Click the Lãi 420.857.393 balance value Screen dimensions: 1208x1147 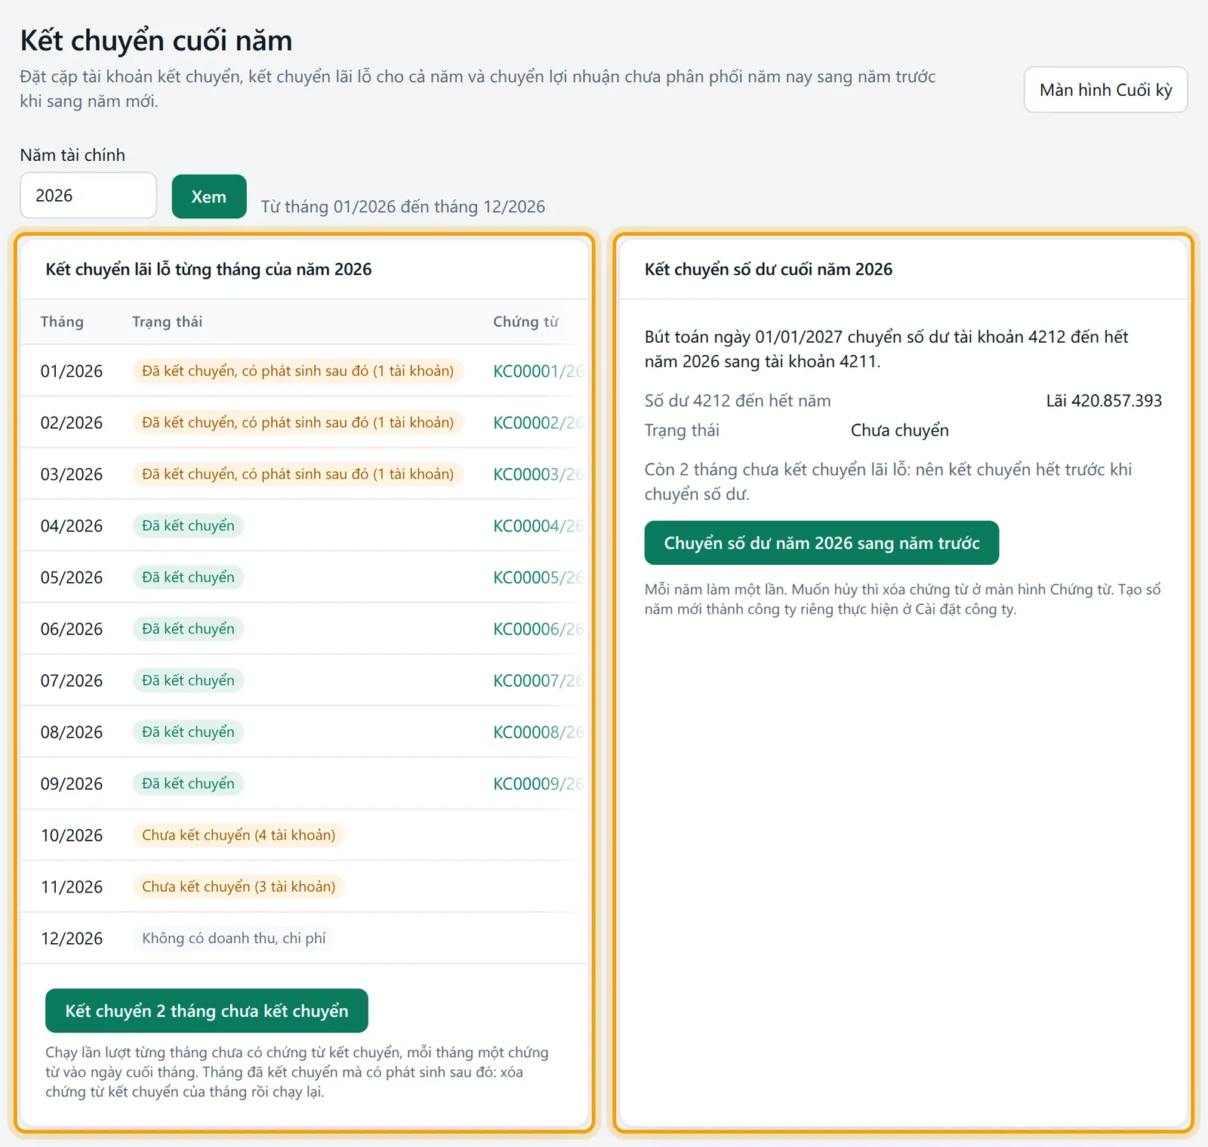[x=1104, y=401]
